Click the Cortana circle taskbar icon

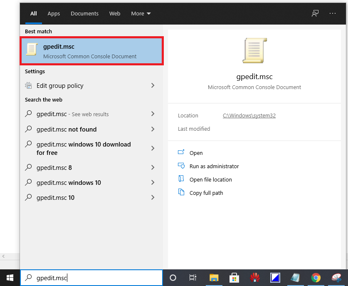(x=173, y=278)
